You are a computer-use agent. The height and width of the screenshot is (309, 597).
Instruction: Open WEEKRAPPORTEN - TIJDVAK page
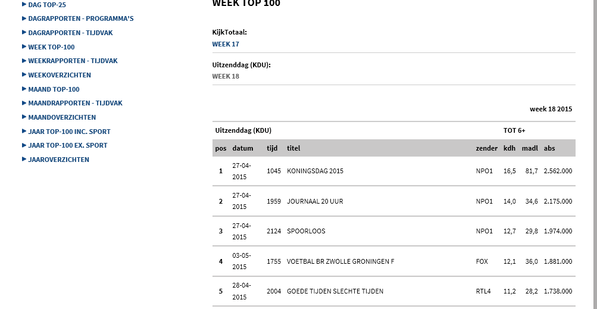[x=73, y=61]
